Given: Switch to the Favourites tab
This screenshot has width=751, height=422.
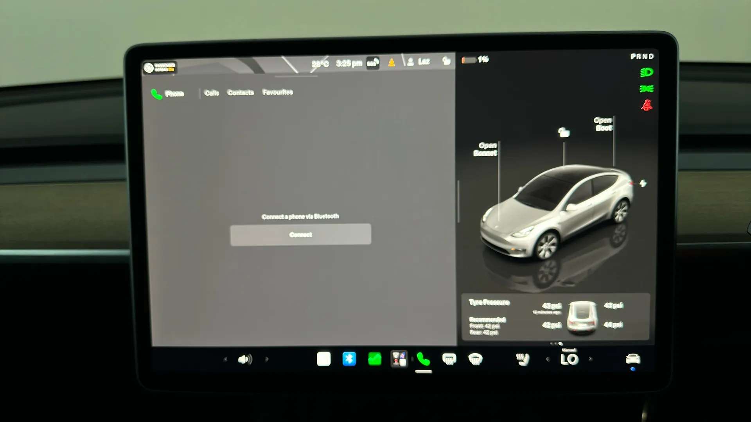Looking at the screenshot, I should point(278,92).
